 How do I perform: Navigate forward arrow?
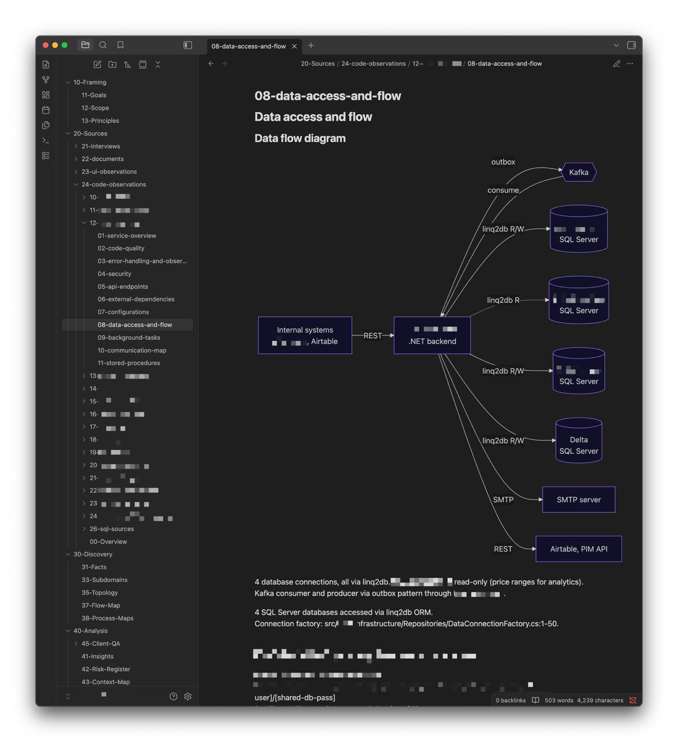coord(224,64)
